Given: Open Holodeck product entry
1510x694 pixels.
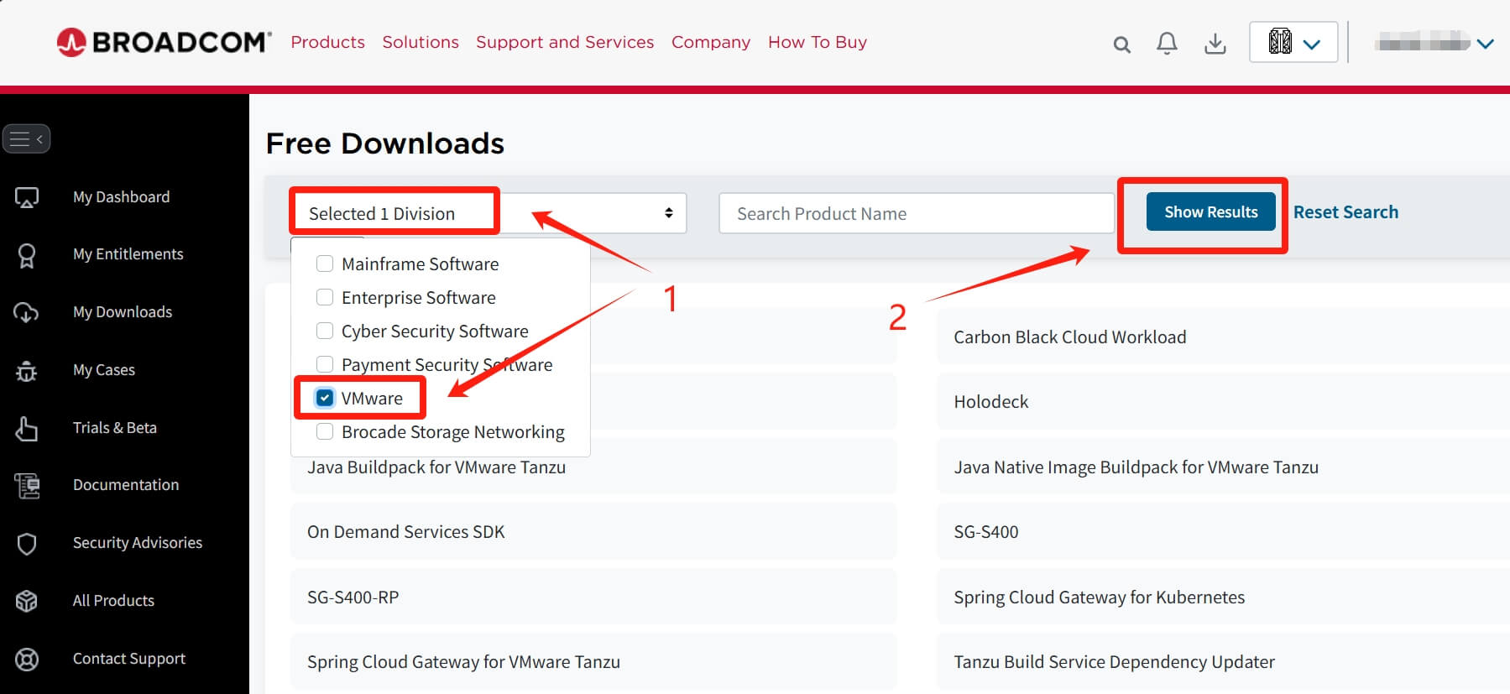Looking at the screenshot, I should click(x=1223, y=401).
